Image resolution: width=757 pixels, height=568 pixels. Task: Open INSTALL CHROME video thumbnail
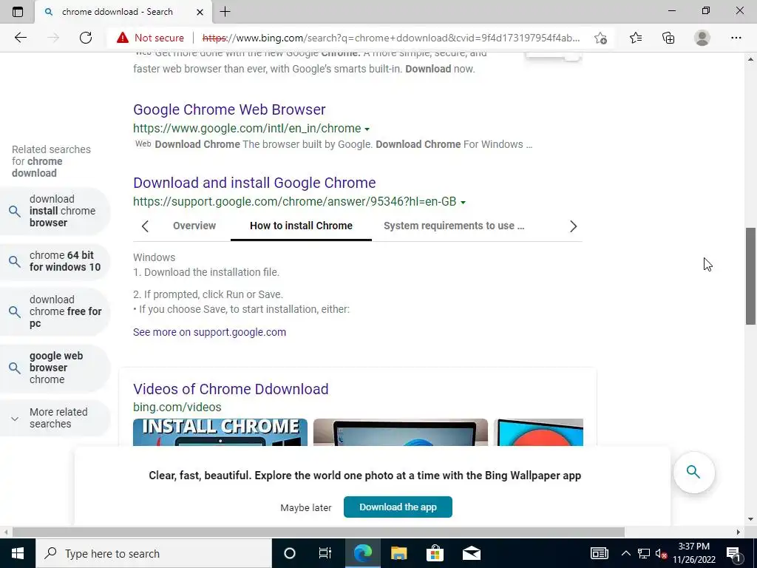tap(220, 432)
